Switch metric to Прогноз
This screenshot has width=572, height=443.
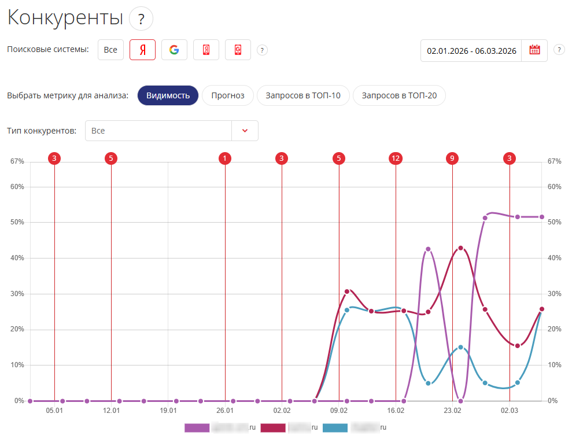[x=228, y=95]
